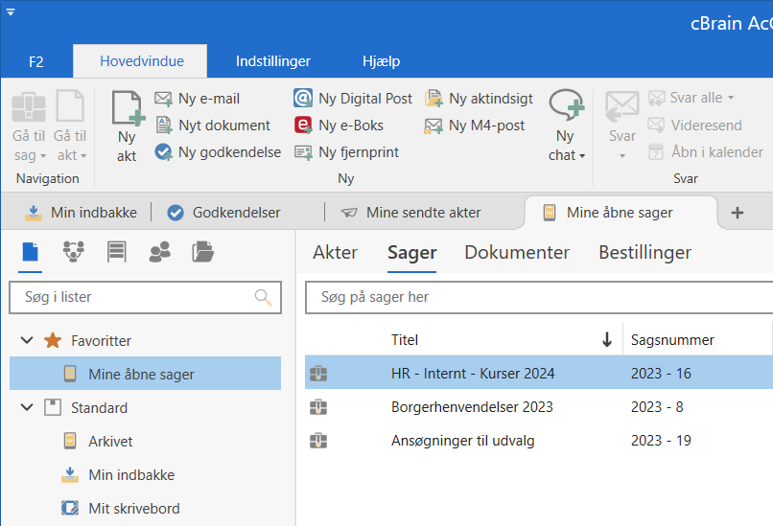Select Arkivet in the list tree
The height and width of the screenshot is (526, 773).
(110, 442)
